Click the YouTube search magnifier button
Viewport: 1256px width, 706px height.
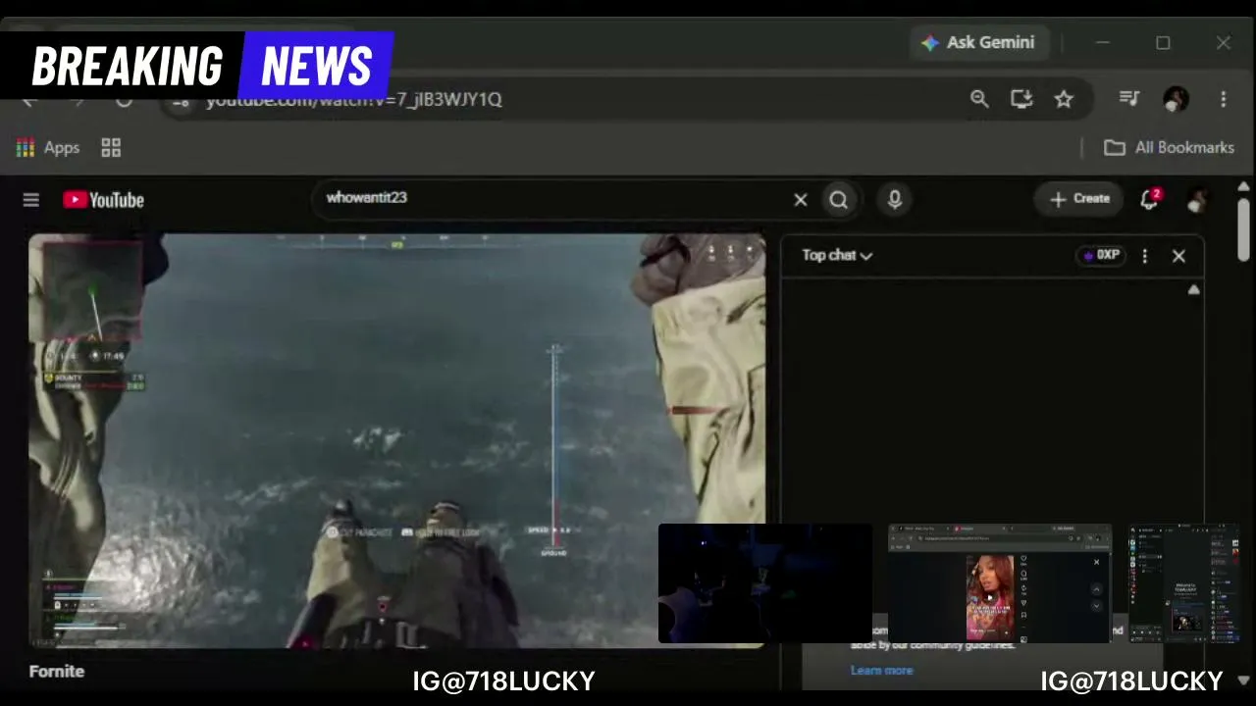coord(839,200)
